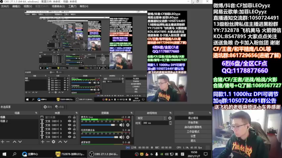Screen dimensions: 282x158
Task: Add a new source with the plus icon under 来源
Action: coord(42,142)
